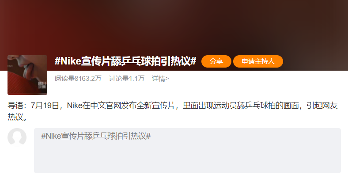Click the 申请主持人 apply host button
348x178 pixels.
point(258,61)
